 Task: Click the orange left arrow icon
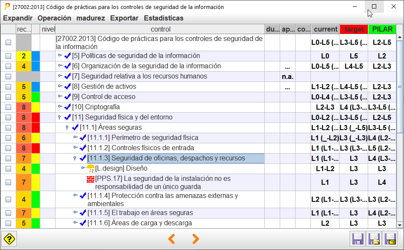pyautogui.click(x=172, y=239)
